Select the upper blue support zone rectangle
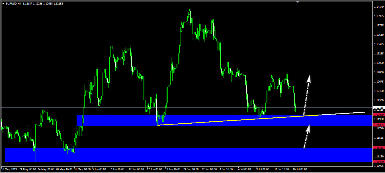The image size is (385, 173). pyautogui.click(x=224, y=120)
